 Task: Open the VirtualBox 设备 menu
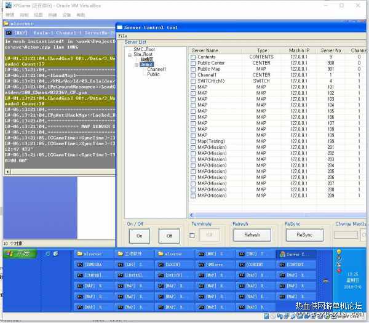click(x=66, y=15)
